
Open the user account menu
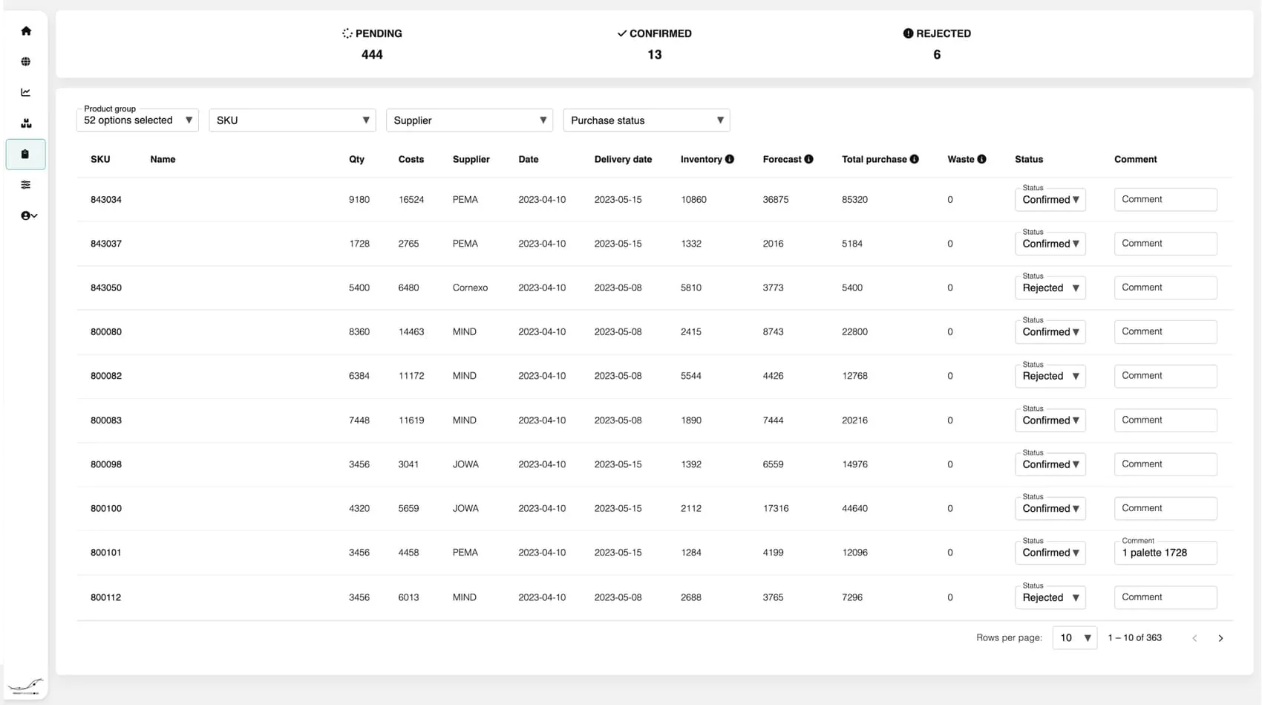pos(27,215)
